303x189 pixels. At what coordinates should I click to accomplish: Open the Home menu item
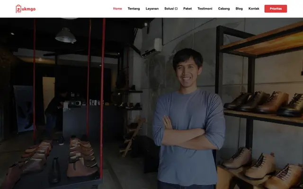click(x=117, y=9)
